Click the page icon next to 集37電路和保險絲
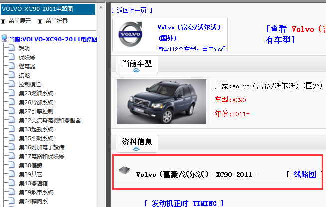This screenshot has width=326, height=207. (12, 156)
